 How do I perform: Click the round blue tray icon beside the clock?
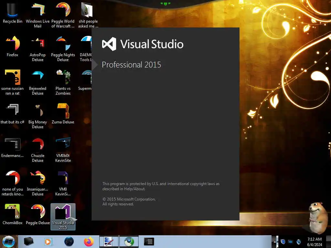pyautogui.click(x=298, y=242)
